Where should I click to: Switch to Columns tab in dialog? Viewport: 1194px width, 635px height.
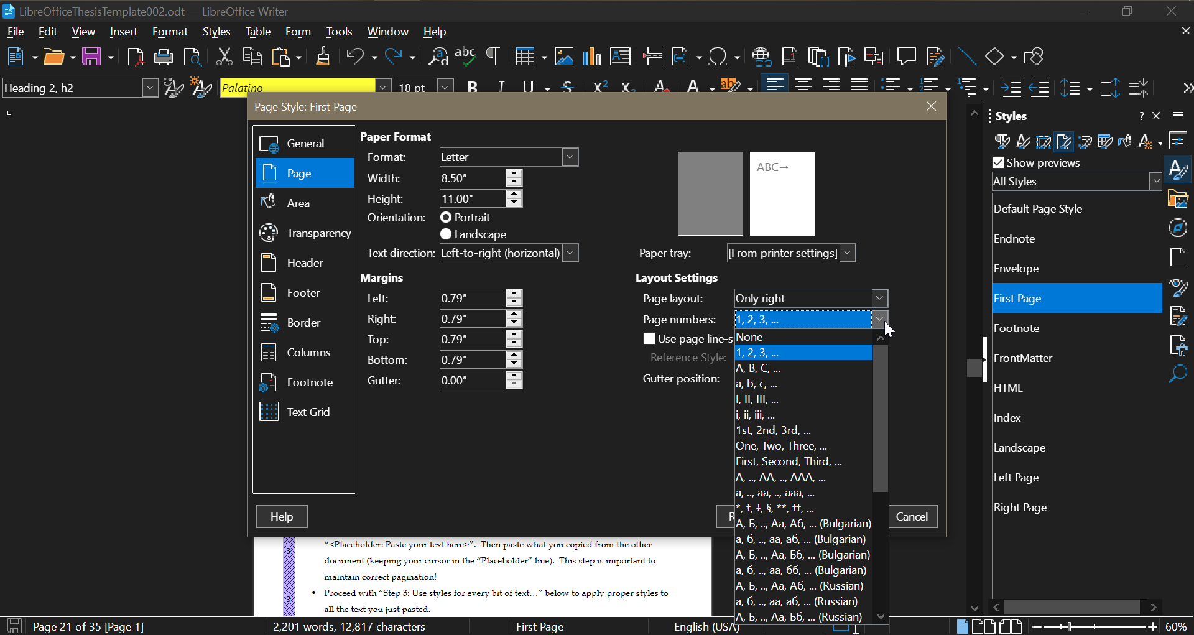point(305,353)
